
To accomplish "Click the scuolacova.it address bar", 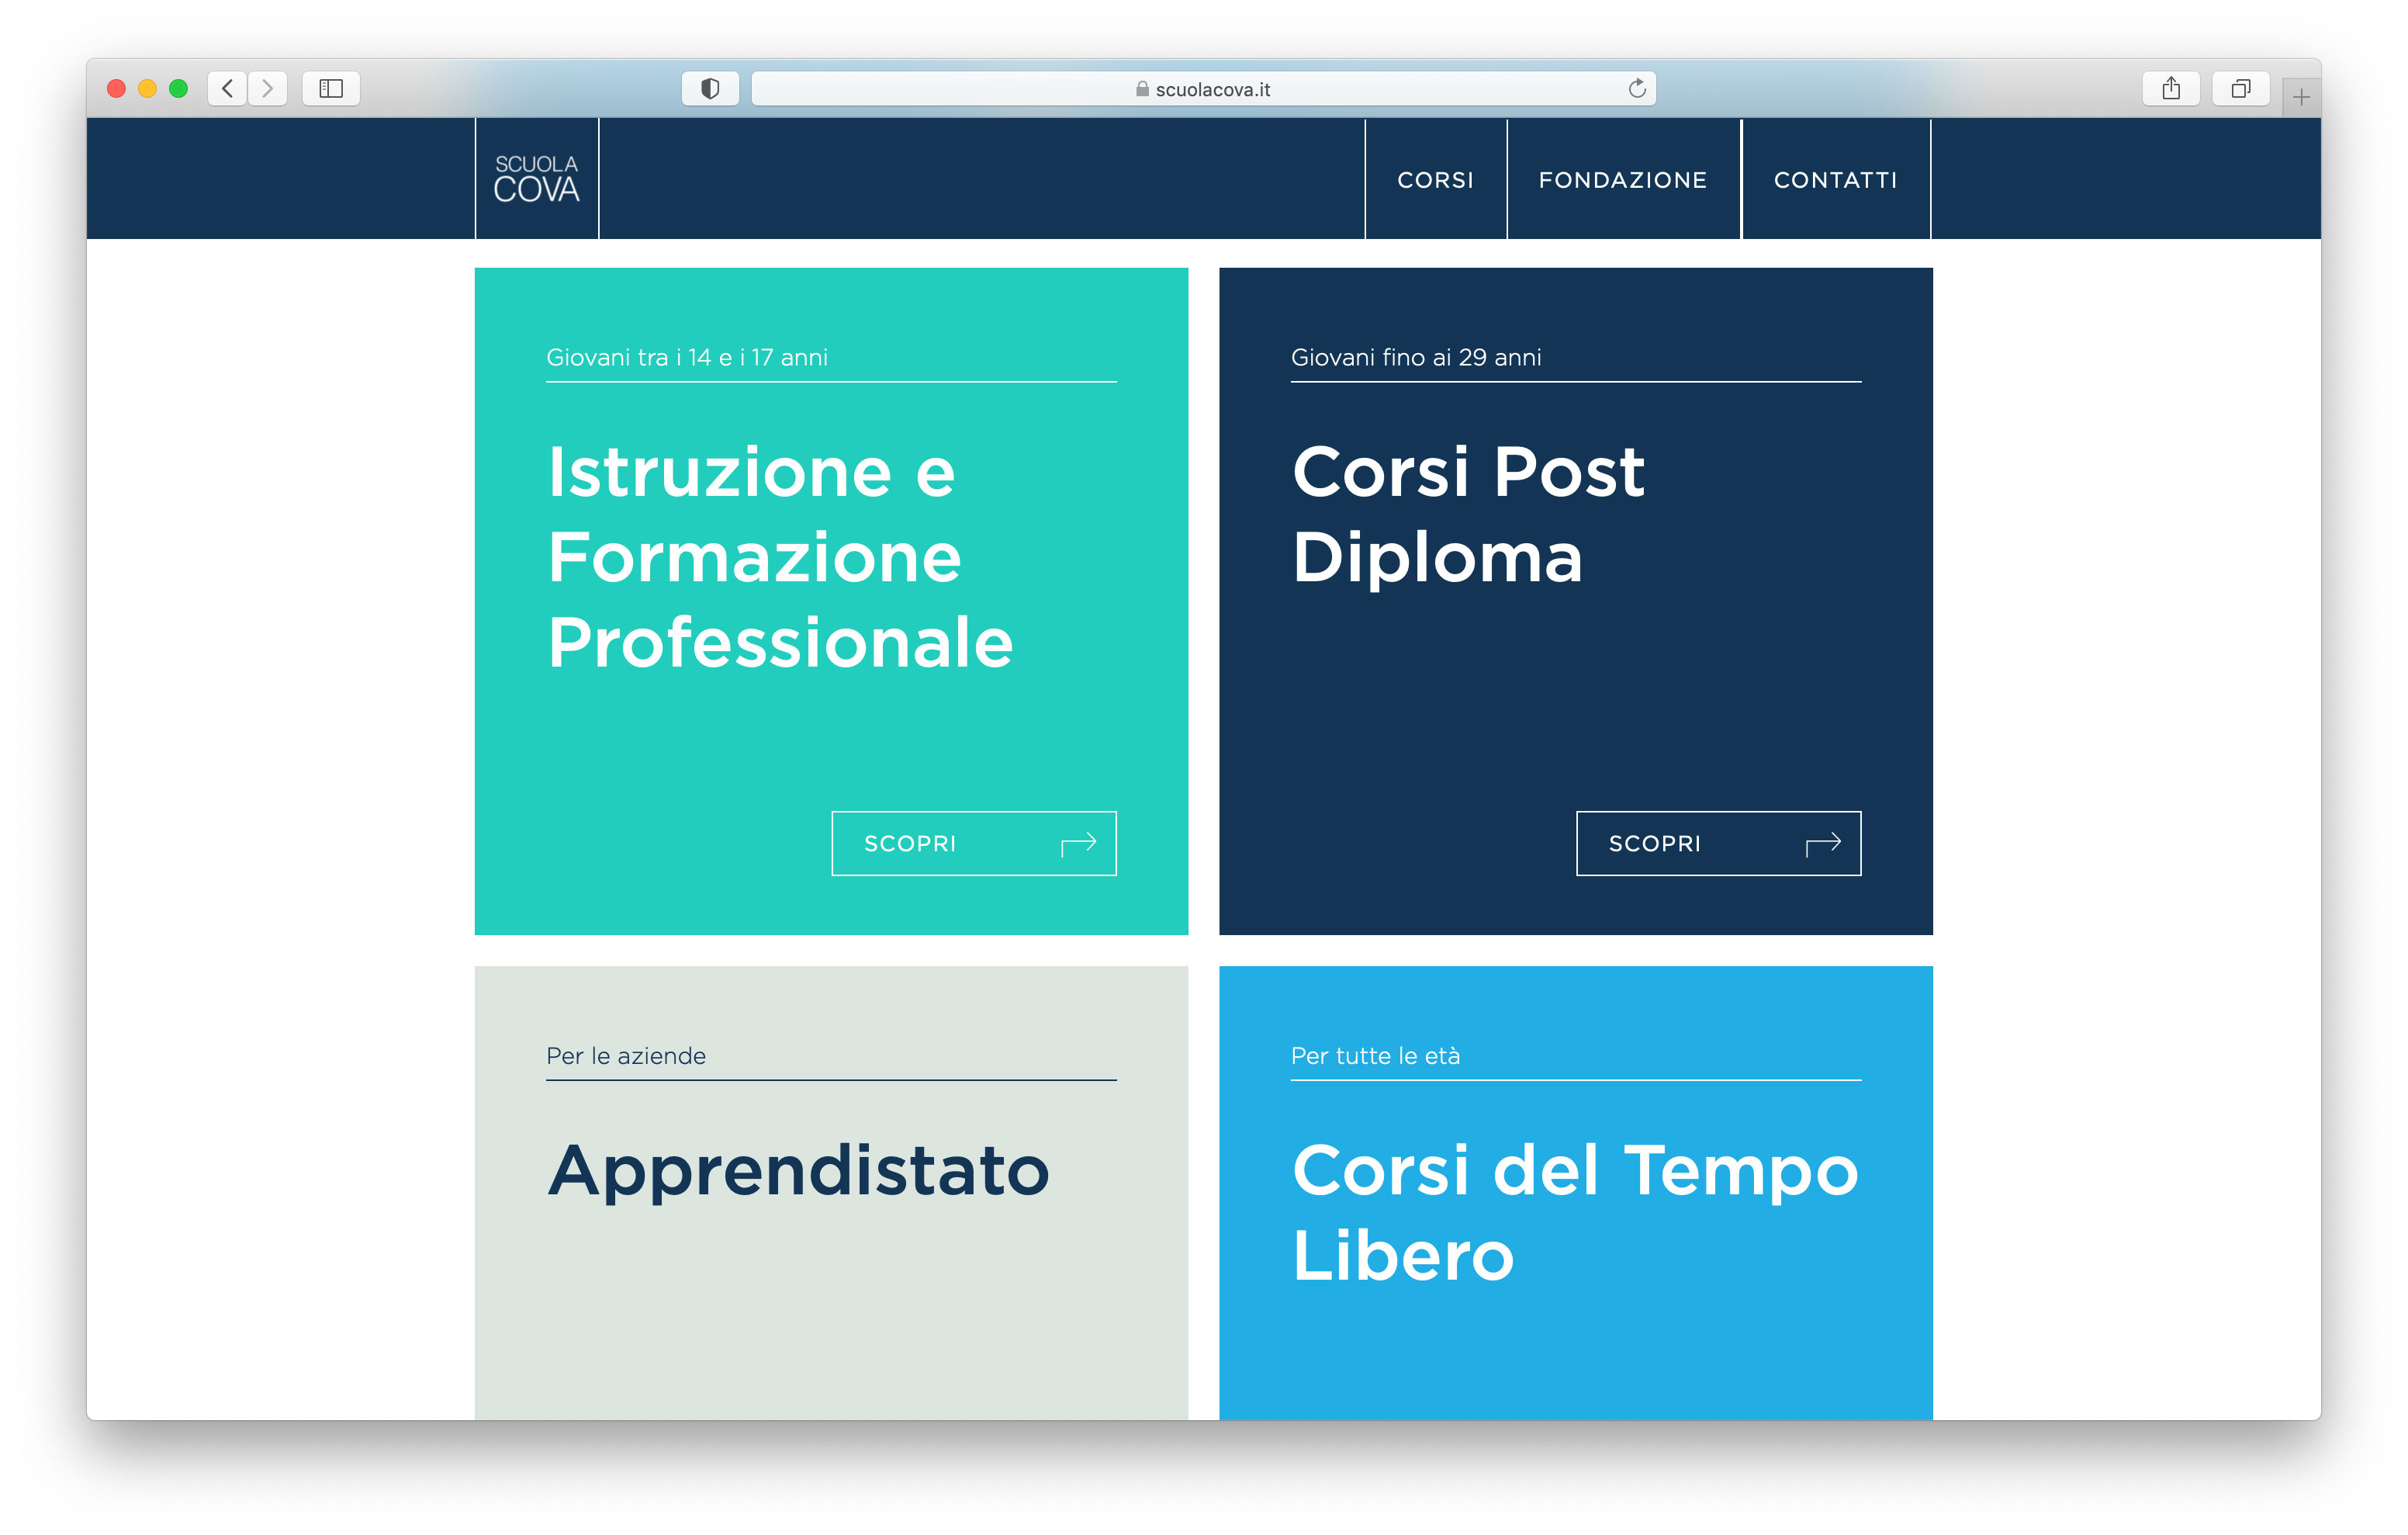I will tap(1203, 88).
